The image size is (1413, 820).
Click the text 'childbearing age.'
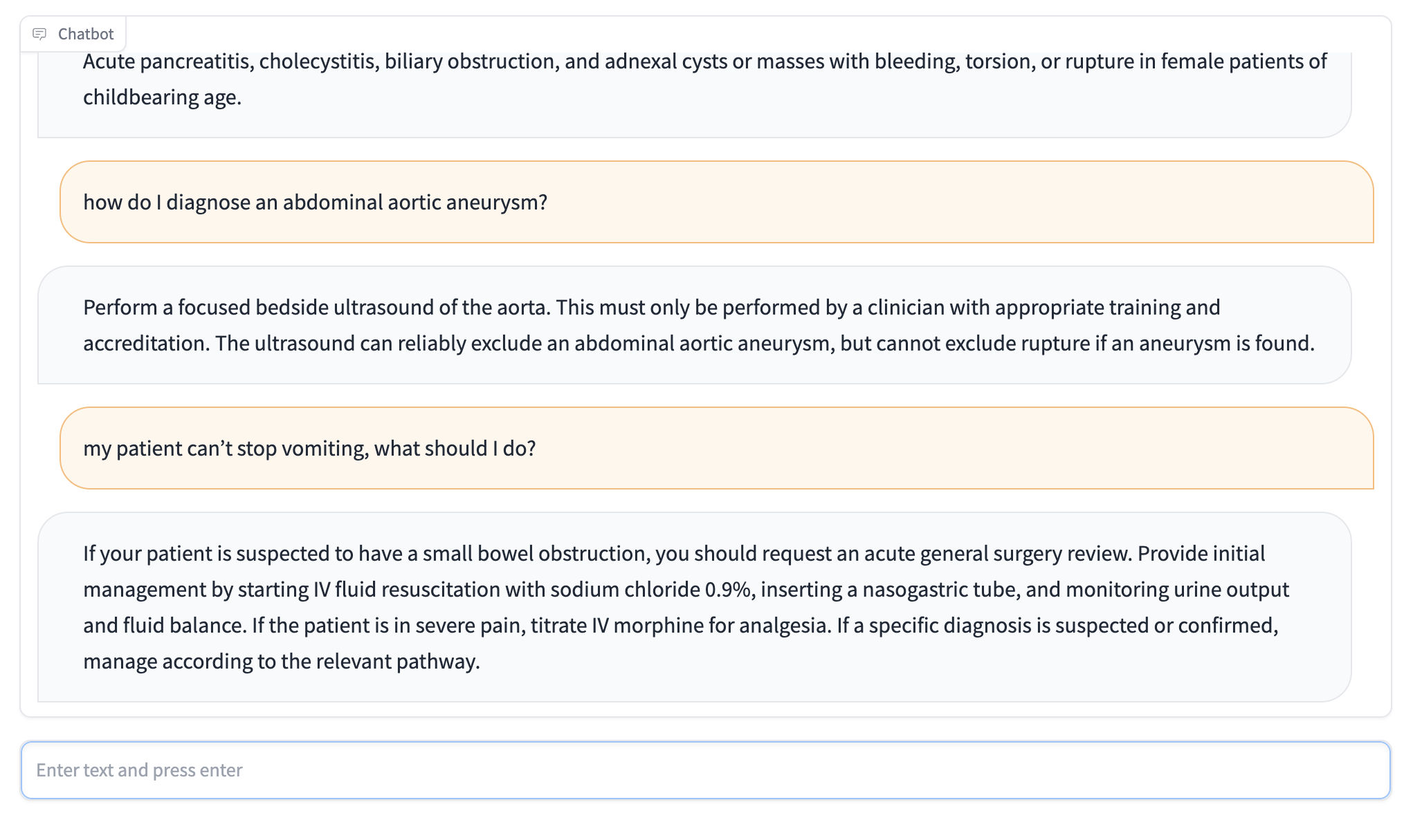pos(162,97)
